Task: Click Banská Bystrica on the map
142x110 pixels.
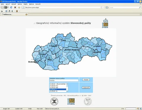Action: (x=72, y=50)
